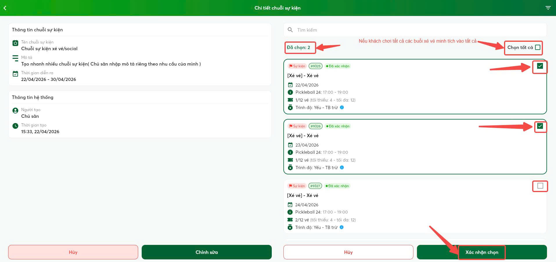
Task: Click the 2/12 vé ticket count text
Action: (x=302, y=220)
